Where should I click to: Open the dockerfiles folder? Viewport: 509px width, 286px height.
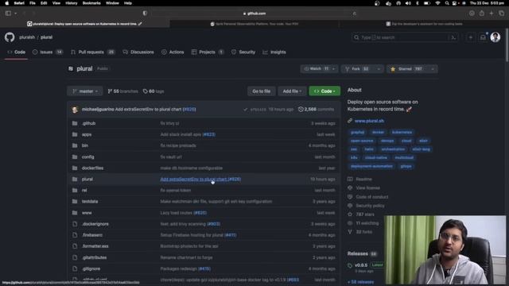coord(92,168)
